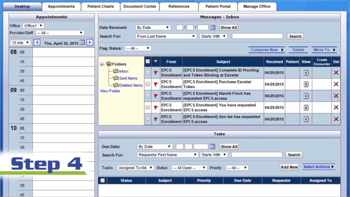350x197 pixels.
Task: Click red flag on don lee message
Action: pos(156,119)
